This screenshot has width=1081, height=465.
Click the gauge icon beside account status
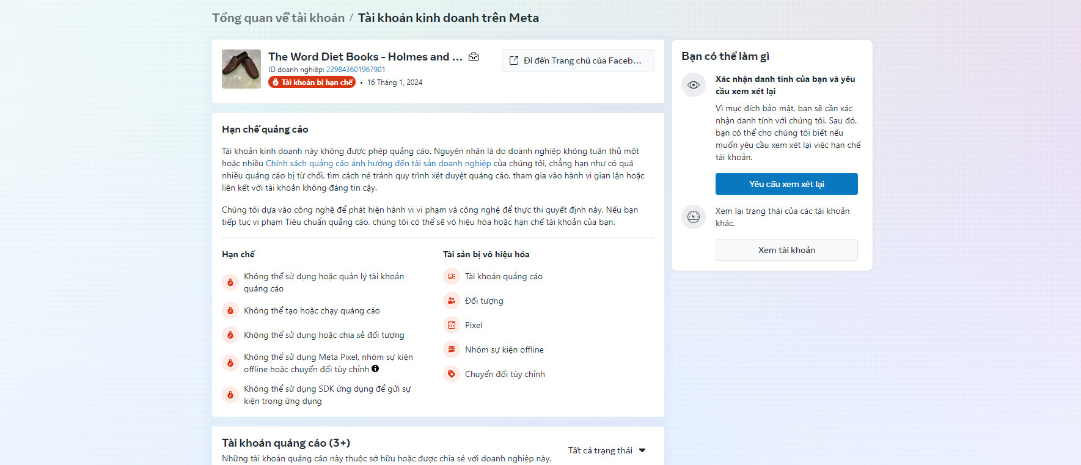pyautogui.click(x=694, y=217)
